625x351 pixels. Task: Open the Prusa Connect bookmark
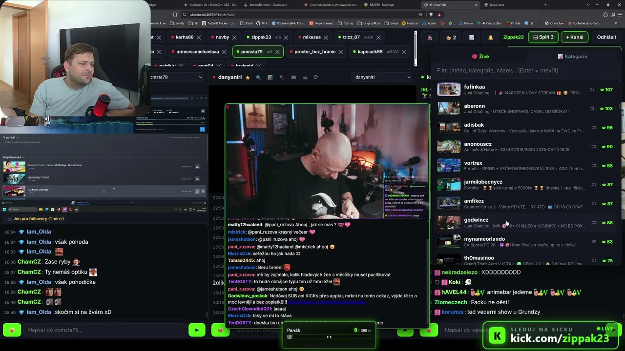(x=321, y=23)
